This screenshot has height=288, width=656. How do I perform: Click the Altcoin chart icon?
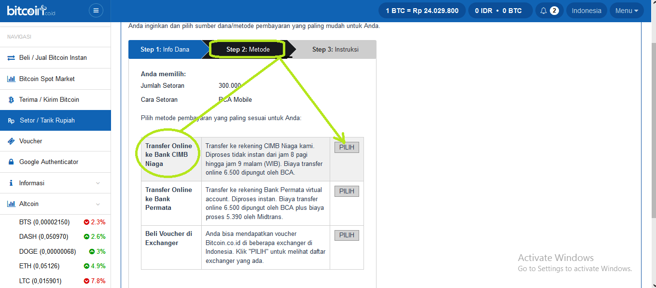11,204
